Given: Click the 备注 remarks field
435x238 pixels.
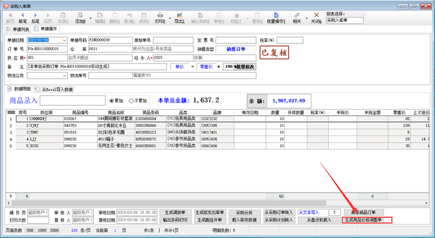Looking at the screenshot, I should [x=97, y=67].
